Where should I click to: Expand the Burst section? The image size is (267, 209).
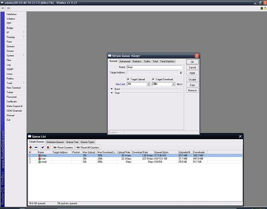[x=112, y=89]
